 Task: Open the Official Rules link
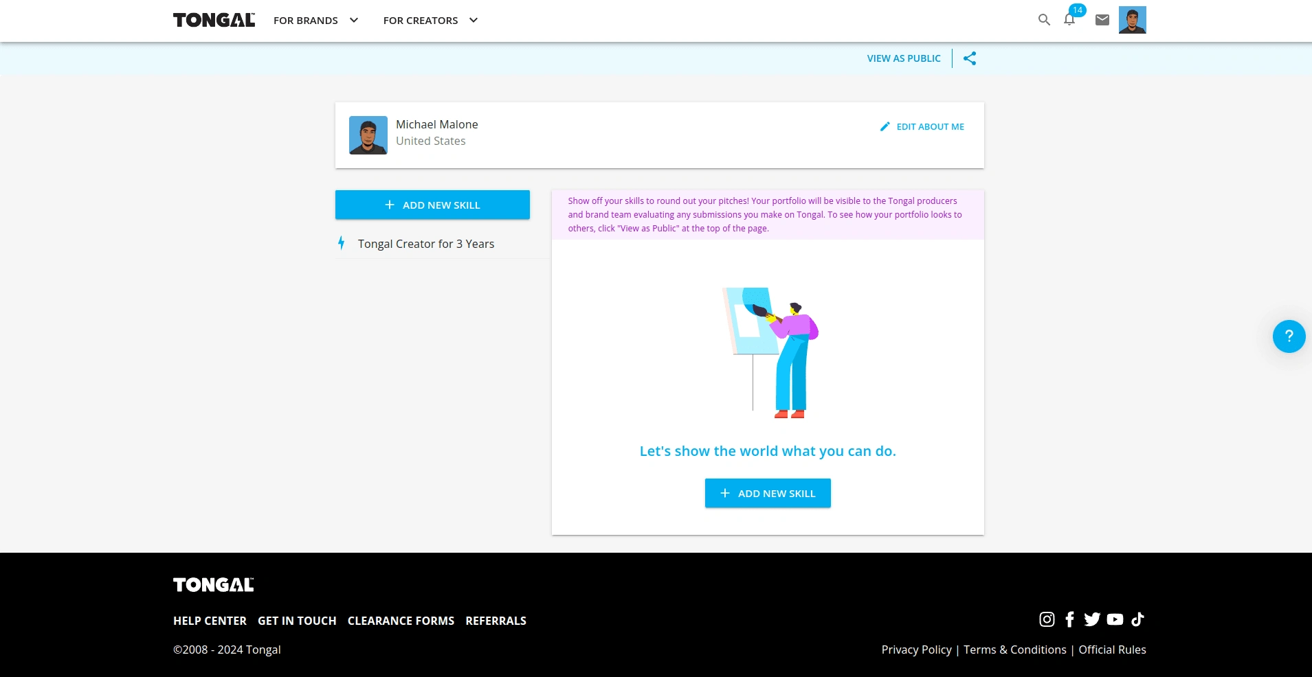tap(1112, 650)
